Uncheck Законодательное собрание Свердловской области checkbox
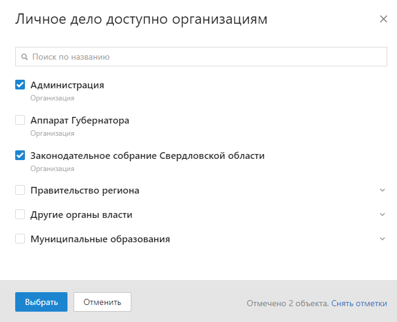 coord(20,155)
